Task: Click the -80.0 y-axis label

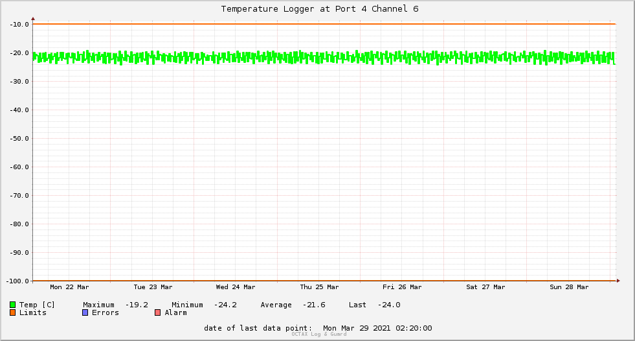Action: click(x=19, y=224)
